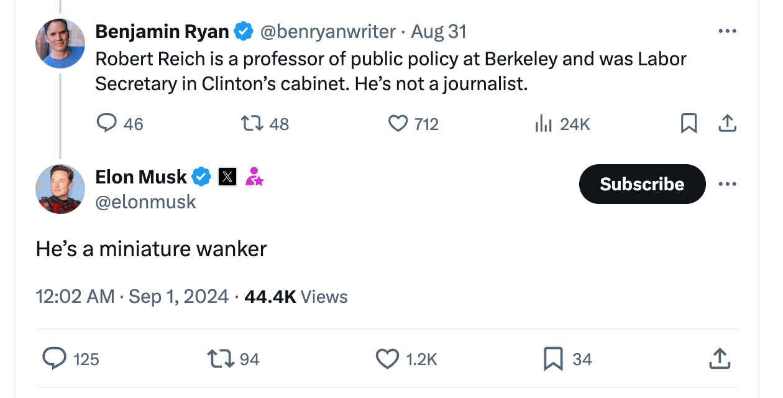Open more options on Benjamin Ryan's tweet
The height and width of the screenshot is (398, 783).
(x=727, y=31)
